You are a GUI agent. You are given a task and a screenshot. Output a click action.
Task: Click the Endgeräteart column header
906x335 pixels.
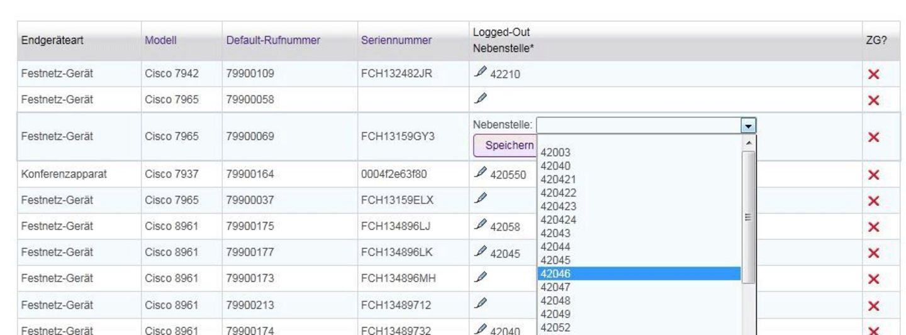click(52, 41)
